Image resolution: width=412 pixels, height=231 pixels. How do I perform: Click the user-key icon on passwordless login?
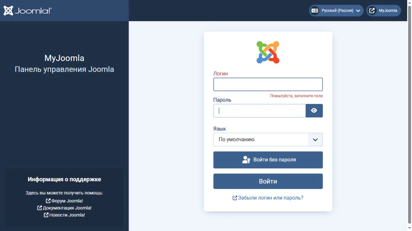pos(246,160)
